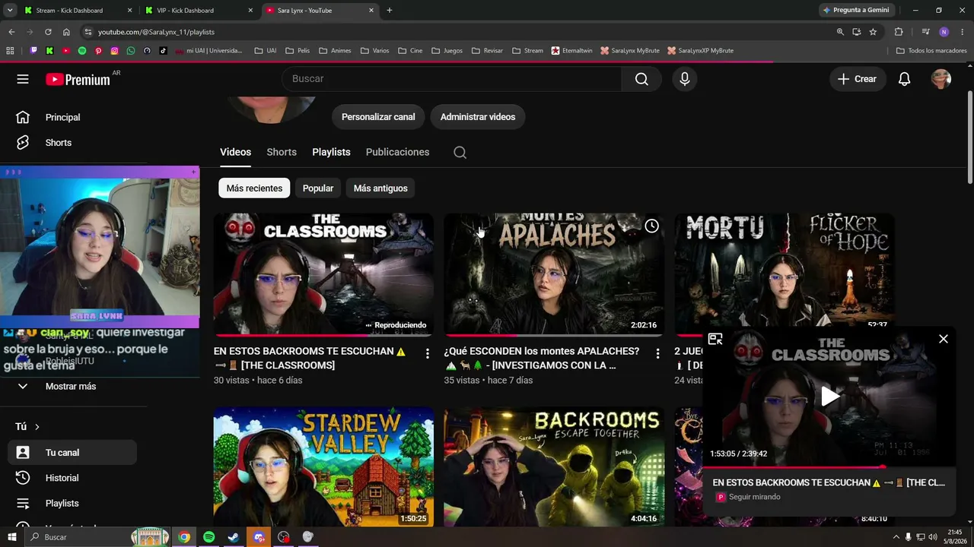Open 'Todos los marcadores' folder
This screenshot has height=547, width=974.
tap(931, 51)
